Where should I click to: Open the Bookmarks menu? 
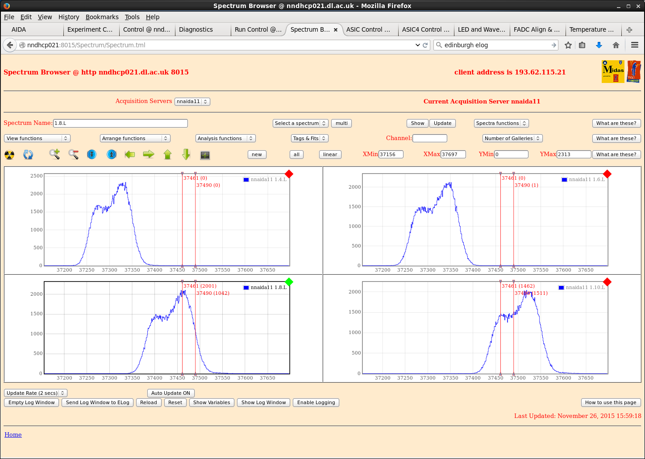coord(102,17)
